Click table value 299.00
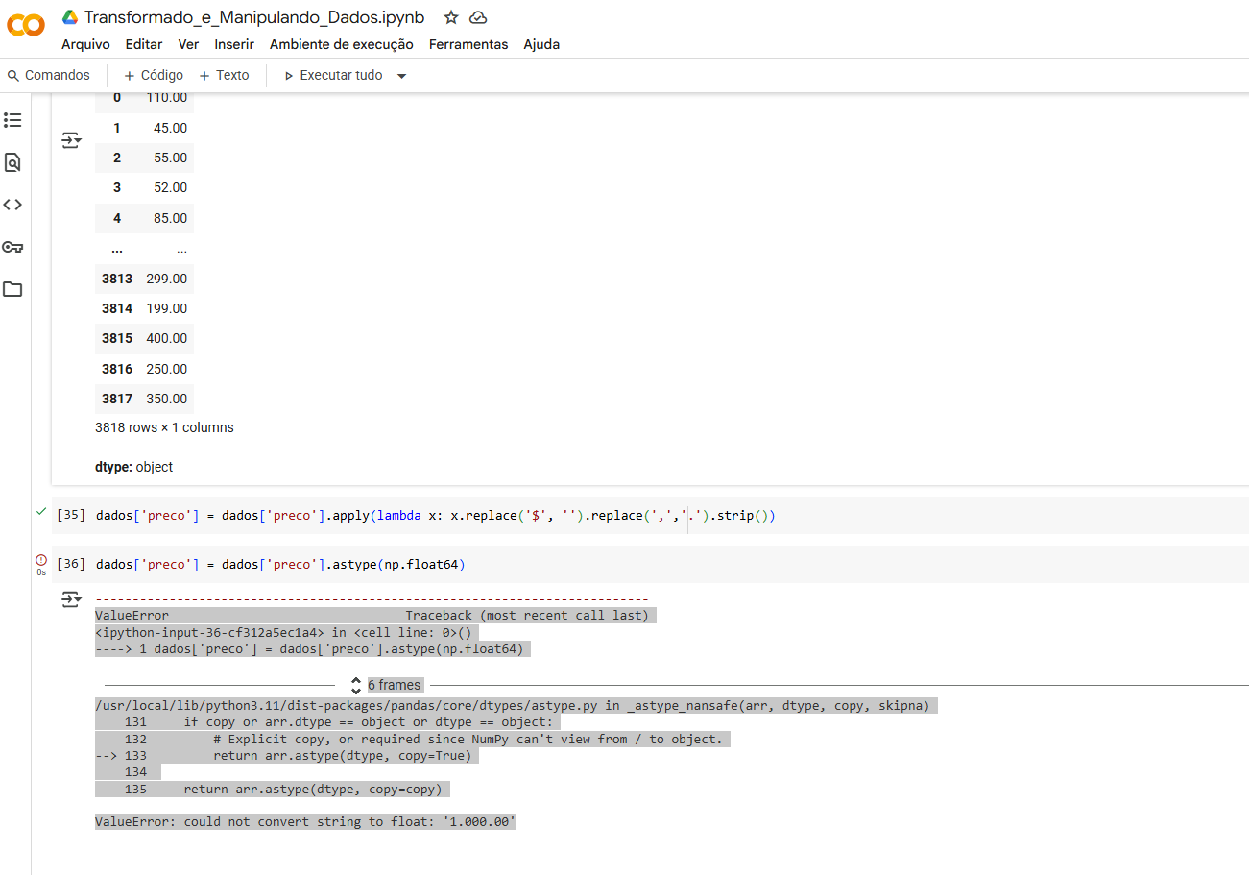The width and height of the screenshot is (1249, 875). pyautogui.click(x=167, y=279)
